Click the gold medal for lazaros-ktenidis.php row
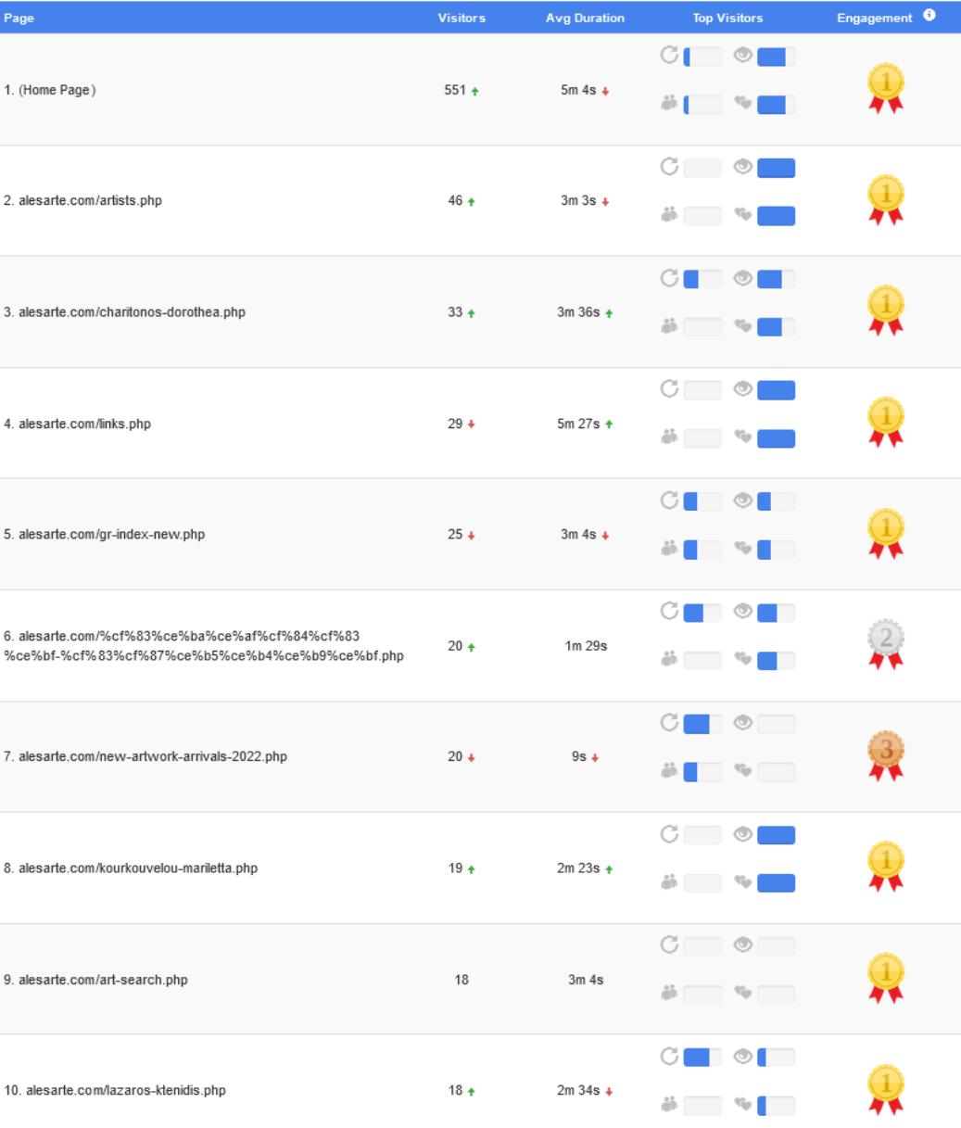The width and height of the screenshot is (961, 1128). point(886,1091)
